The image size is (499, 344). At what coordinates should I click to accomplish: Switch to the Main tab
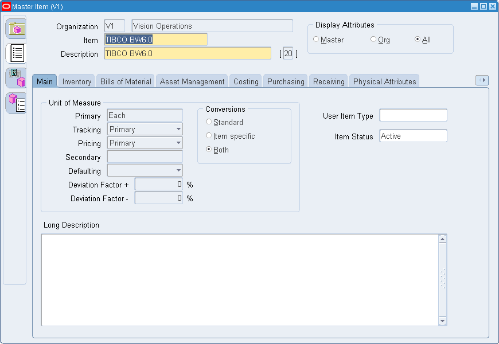coord(45,81)
